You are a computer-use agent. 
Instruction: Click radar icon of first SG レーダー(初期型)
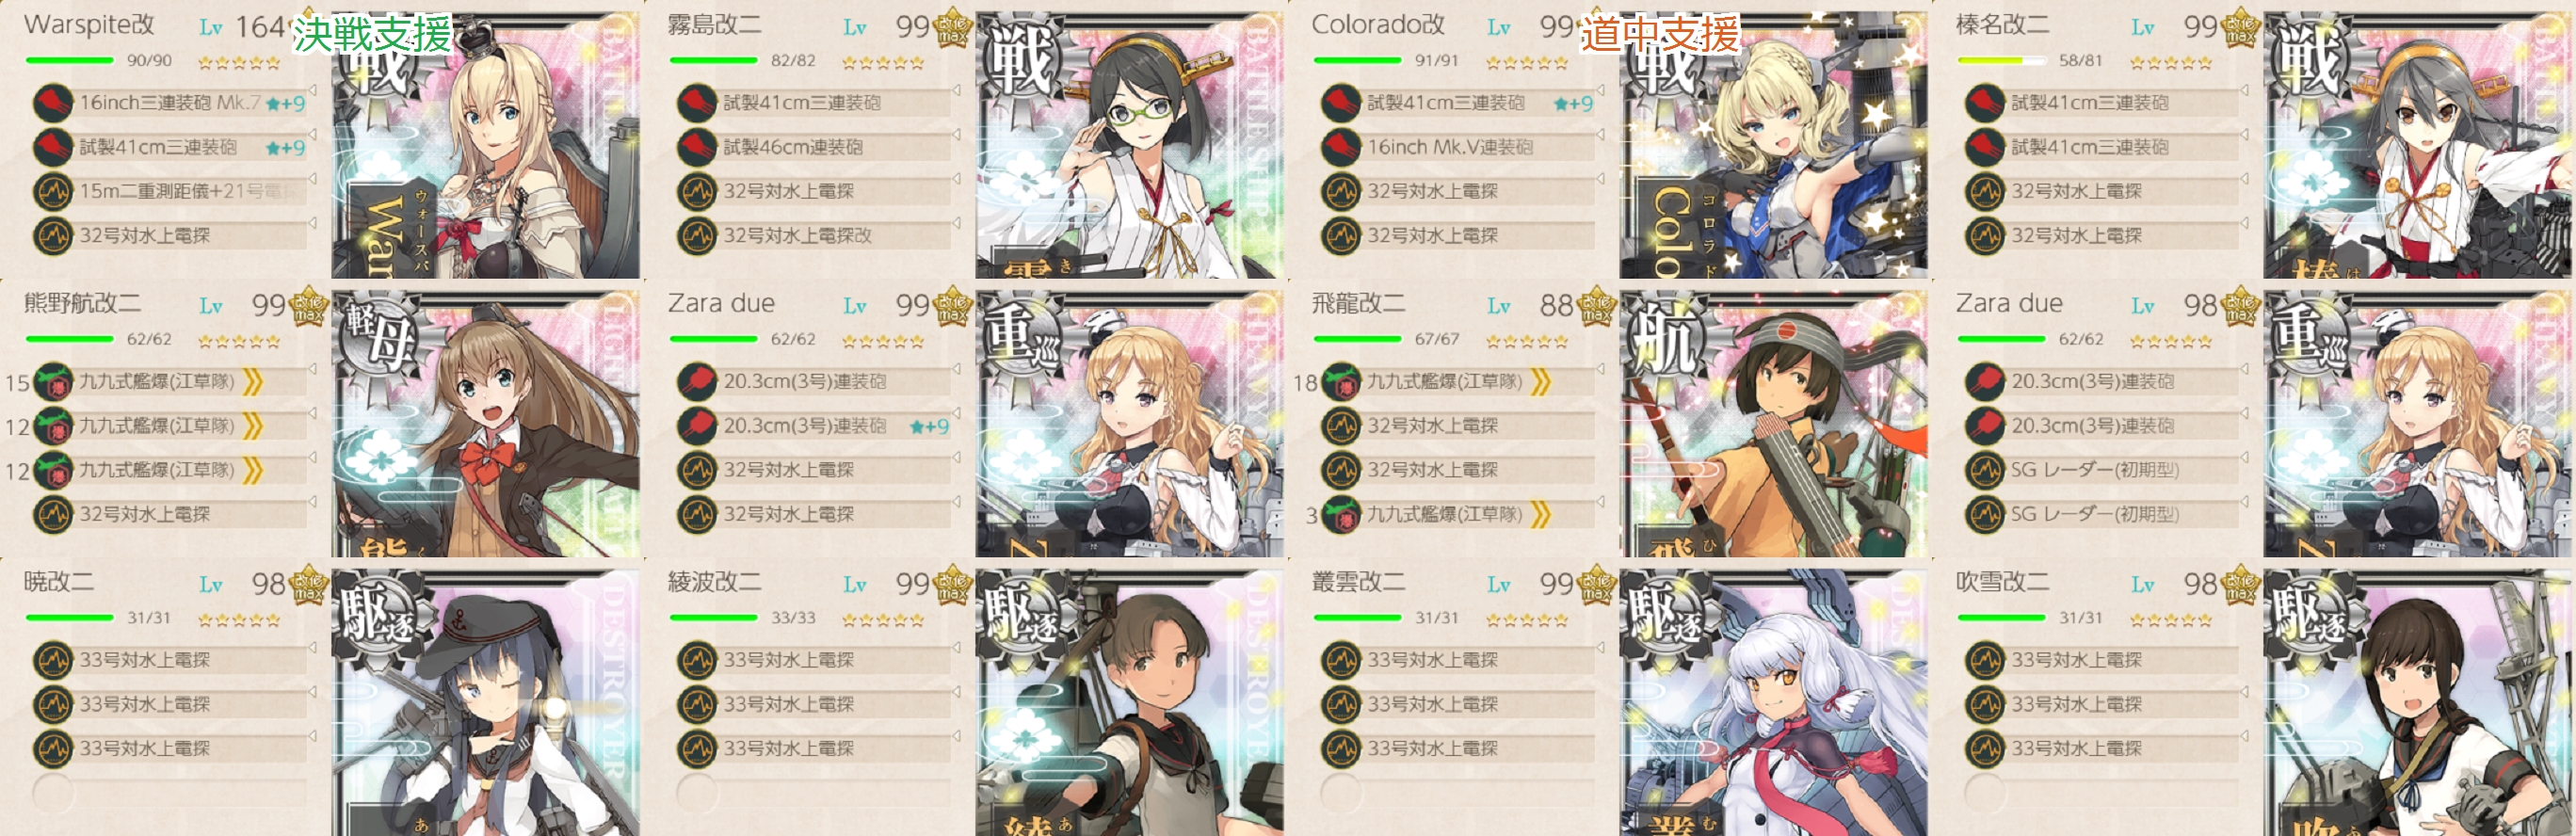pyautogui.click(x=1985, y=470)
